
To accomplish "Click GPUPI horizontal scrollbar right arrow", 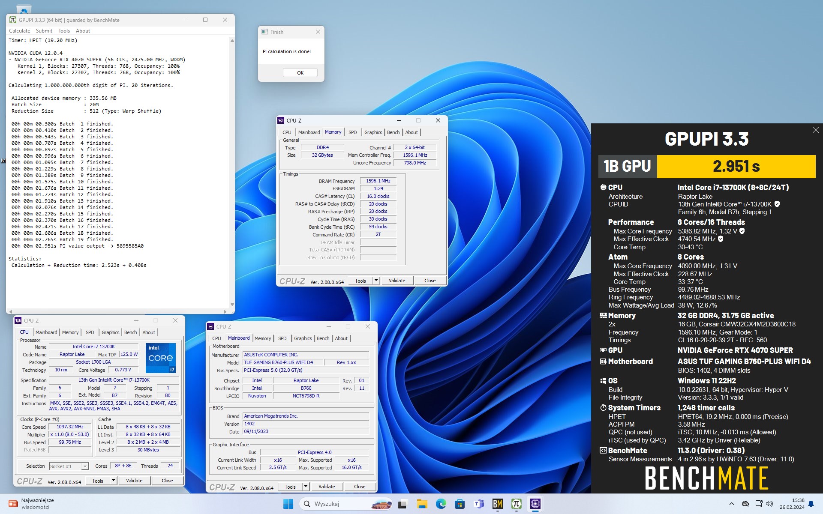I will [225, 311].
